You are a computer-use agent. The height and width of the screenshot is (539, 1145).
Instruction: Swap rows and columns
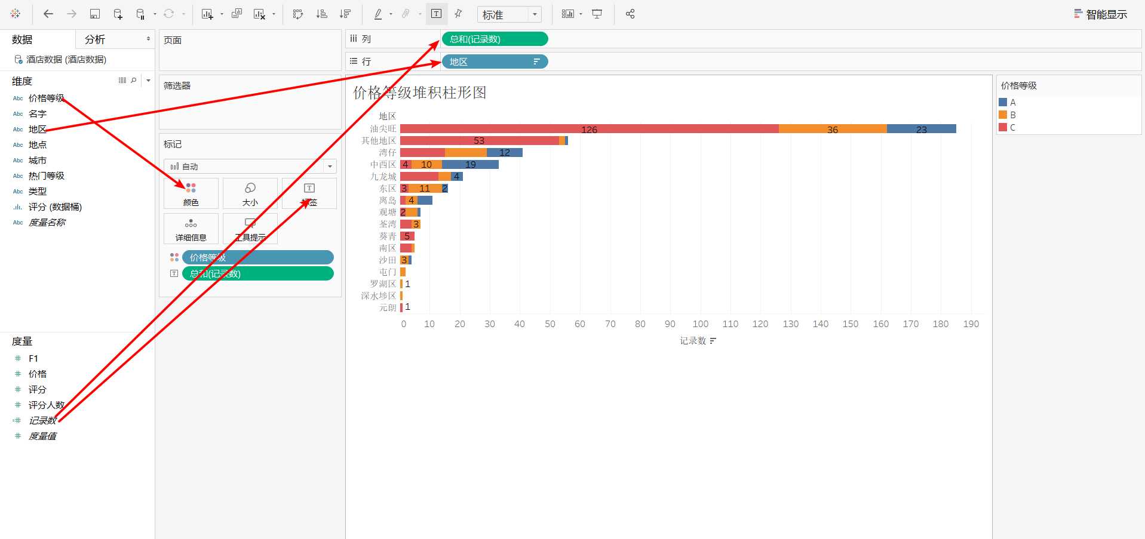click(298, 14)
